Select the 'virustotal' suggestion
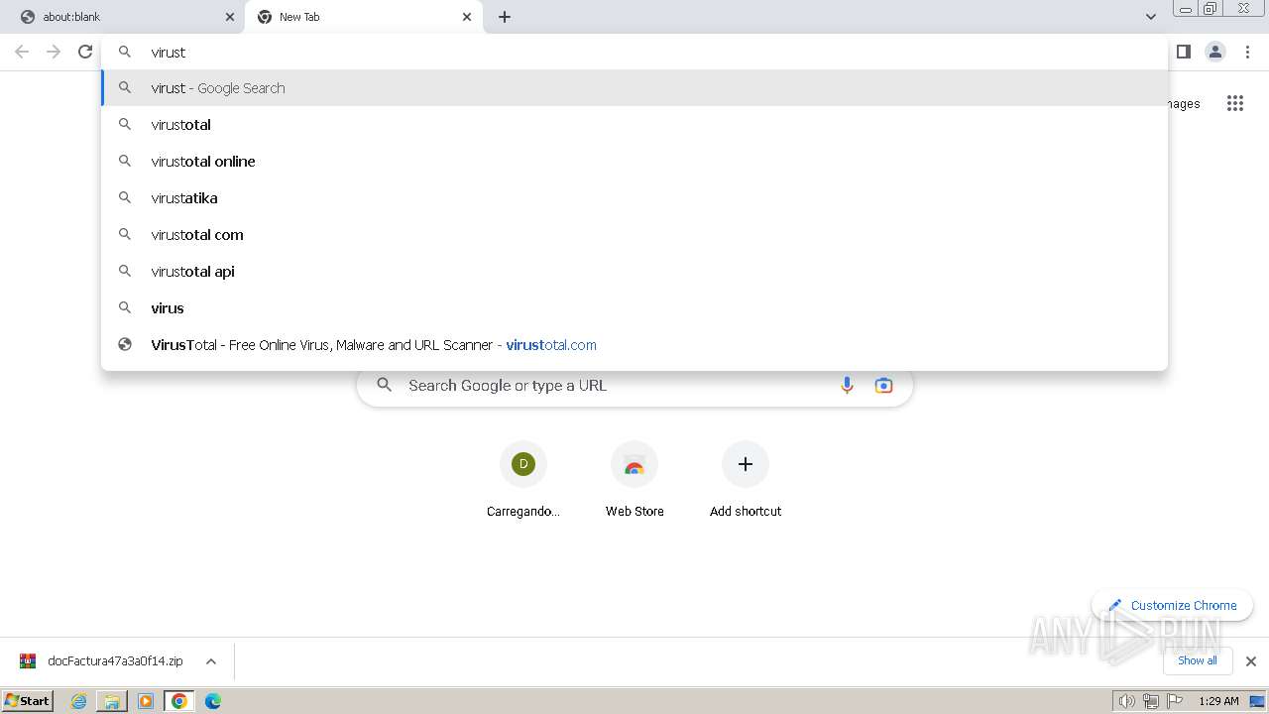 (x=634, y=124)
